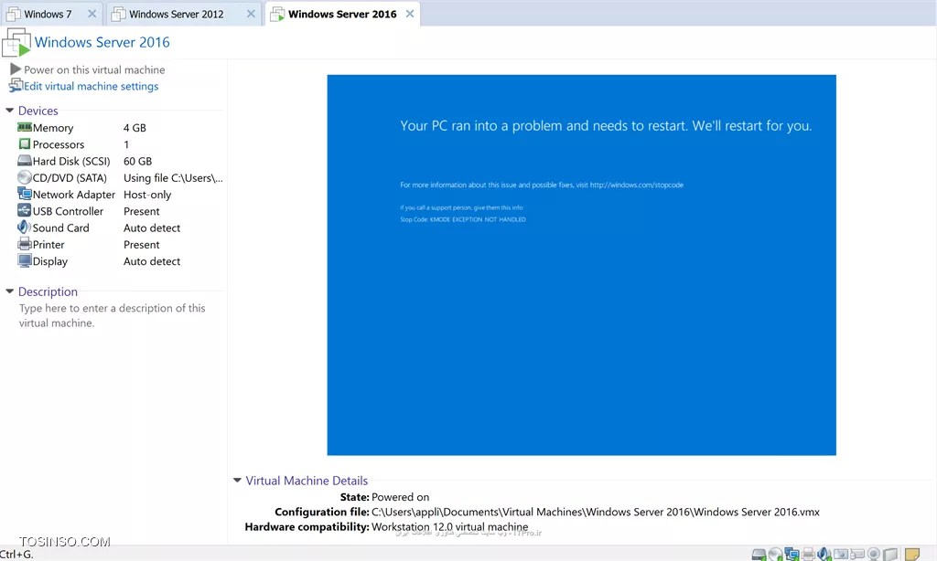Click the Hard Disk (SCSI) drive icon

(25, 161)
